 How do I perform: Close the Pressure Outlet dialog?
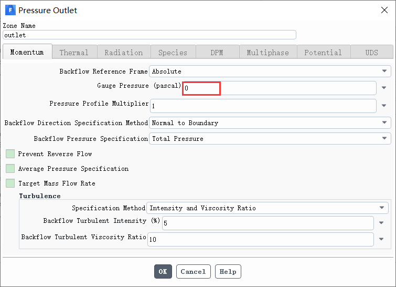point(384,10)
